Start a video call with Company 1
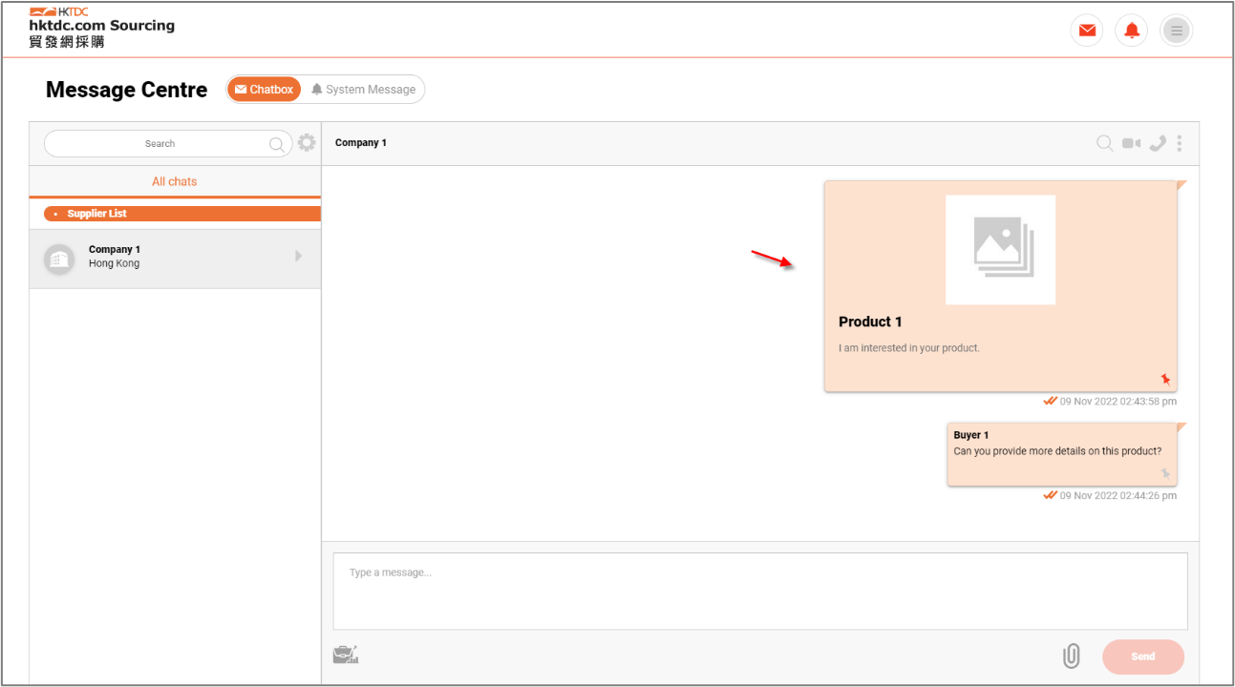 1131,143
